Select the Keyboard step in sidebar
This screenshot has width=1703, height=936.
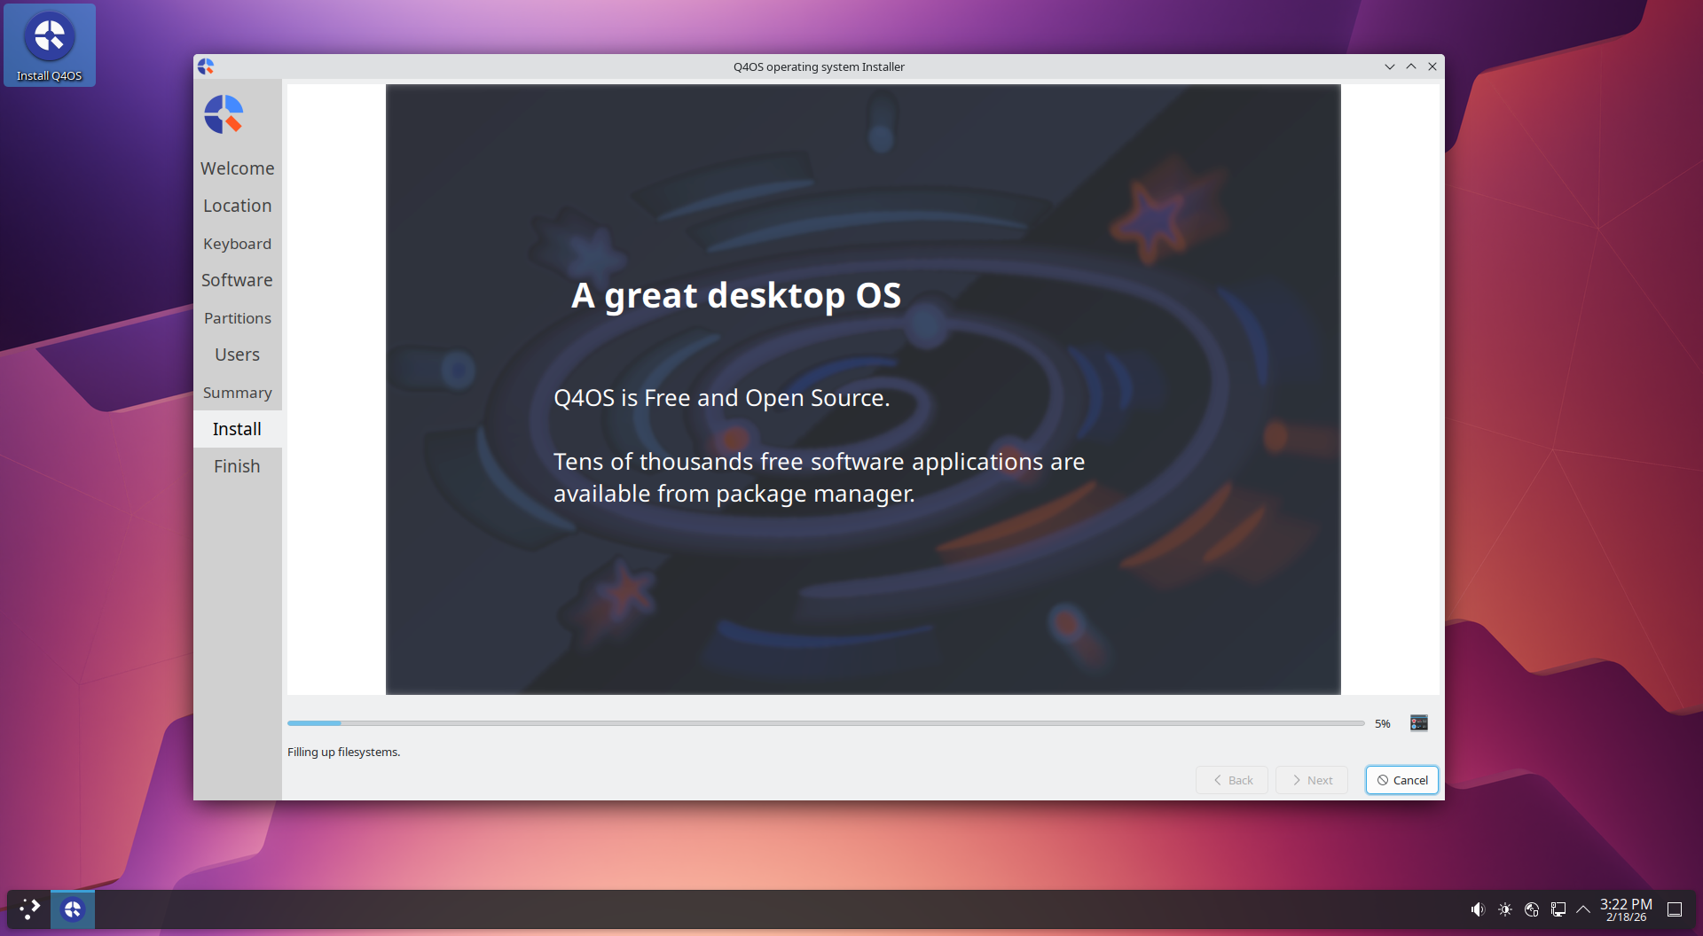[238, 244]
